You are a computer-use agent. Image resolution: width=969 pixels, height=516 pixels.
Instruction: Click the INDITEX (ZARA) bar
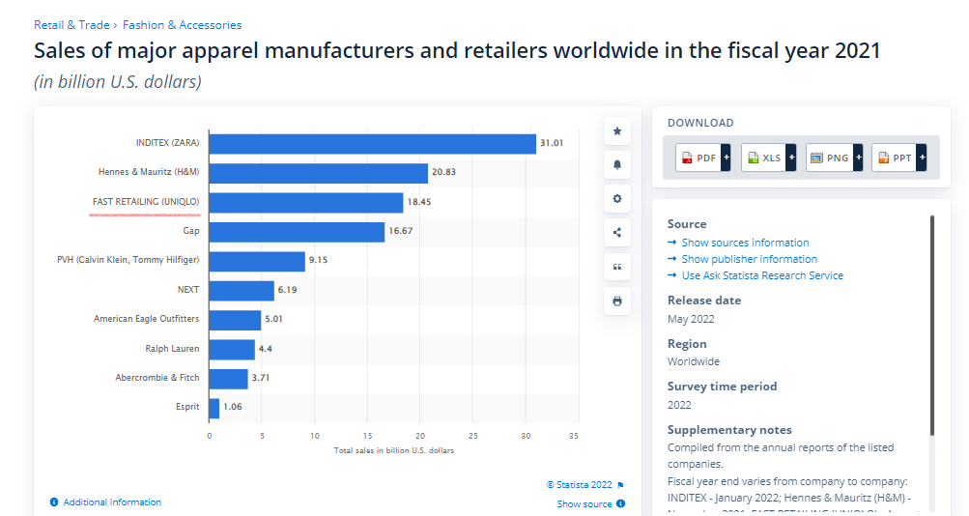(x=372, y=144)
